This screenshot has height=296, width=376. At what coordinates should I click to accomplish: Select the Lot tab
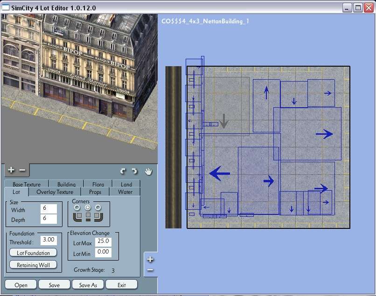(16, 192)
